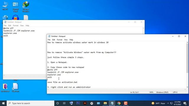Click front Notepad horizontal scroll left arrow
This screenshot has width=189, height=106.
[48, 89]
